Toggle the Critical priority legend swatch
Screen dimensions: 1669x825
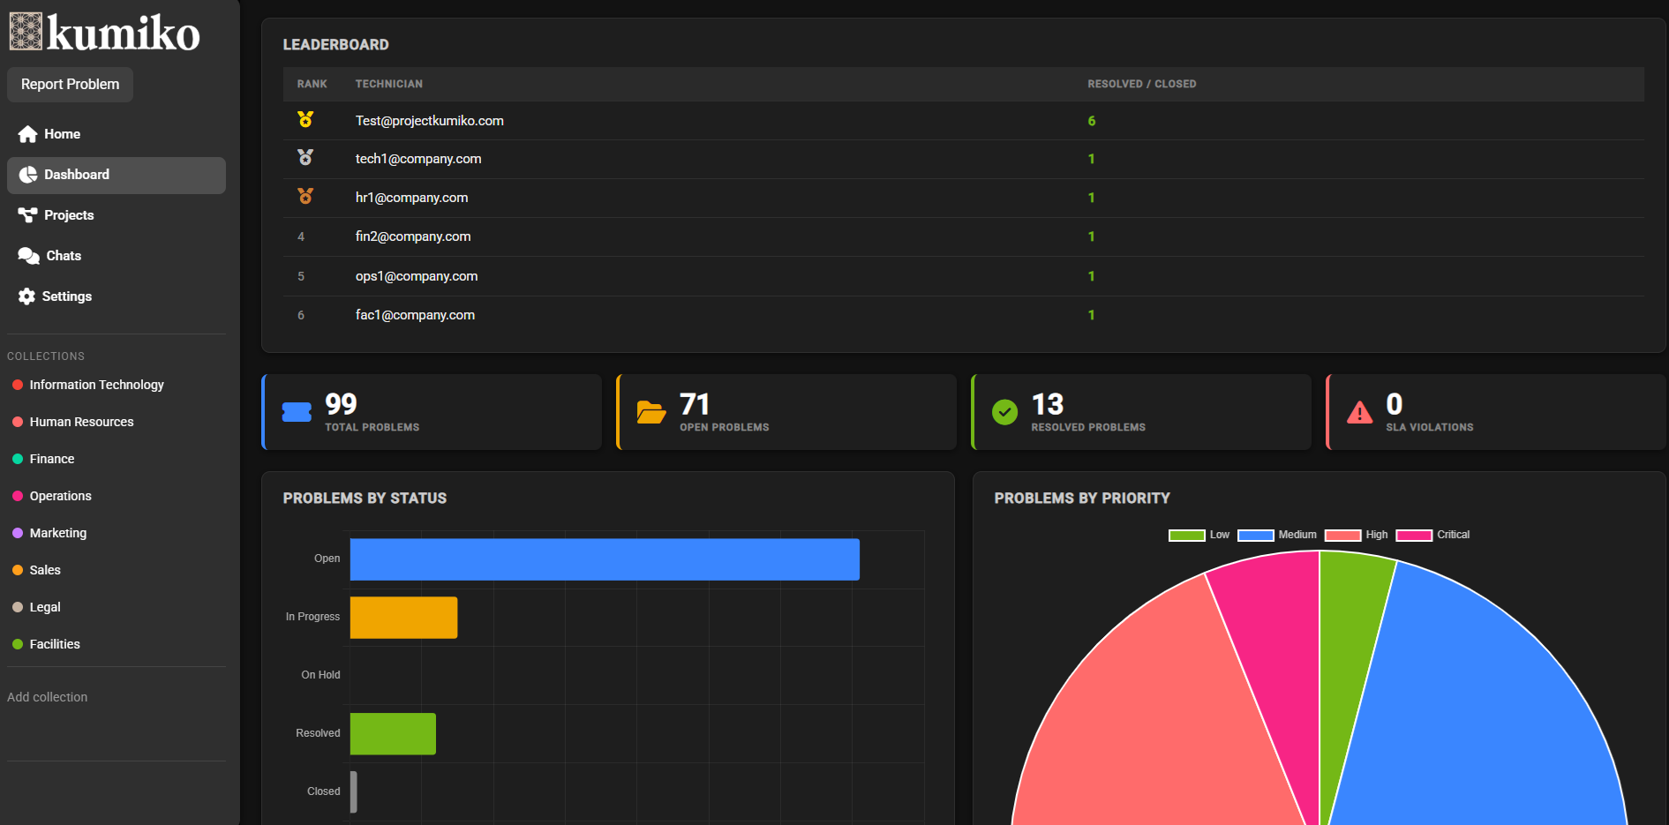coord(1414,536)
